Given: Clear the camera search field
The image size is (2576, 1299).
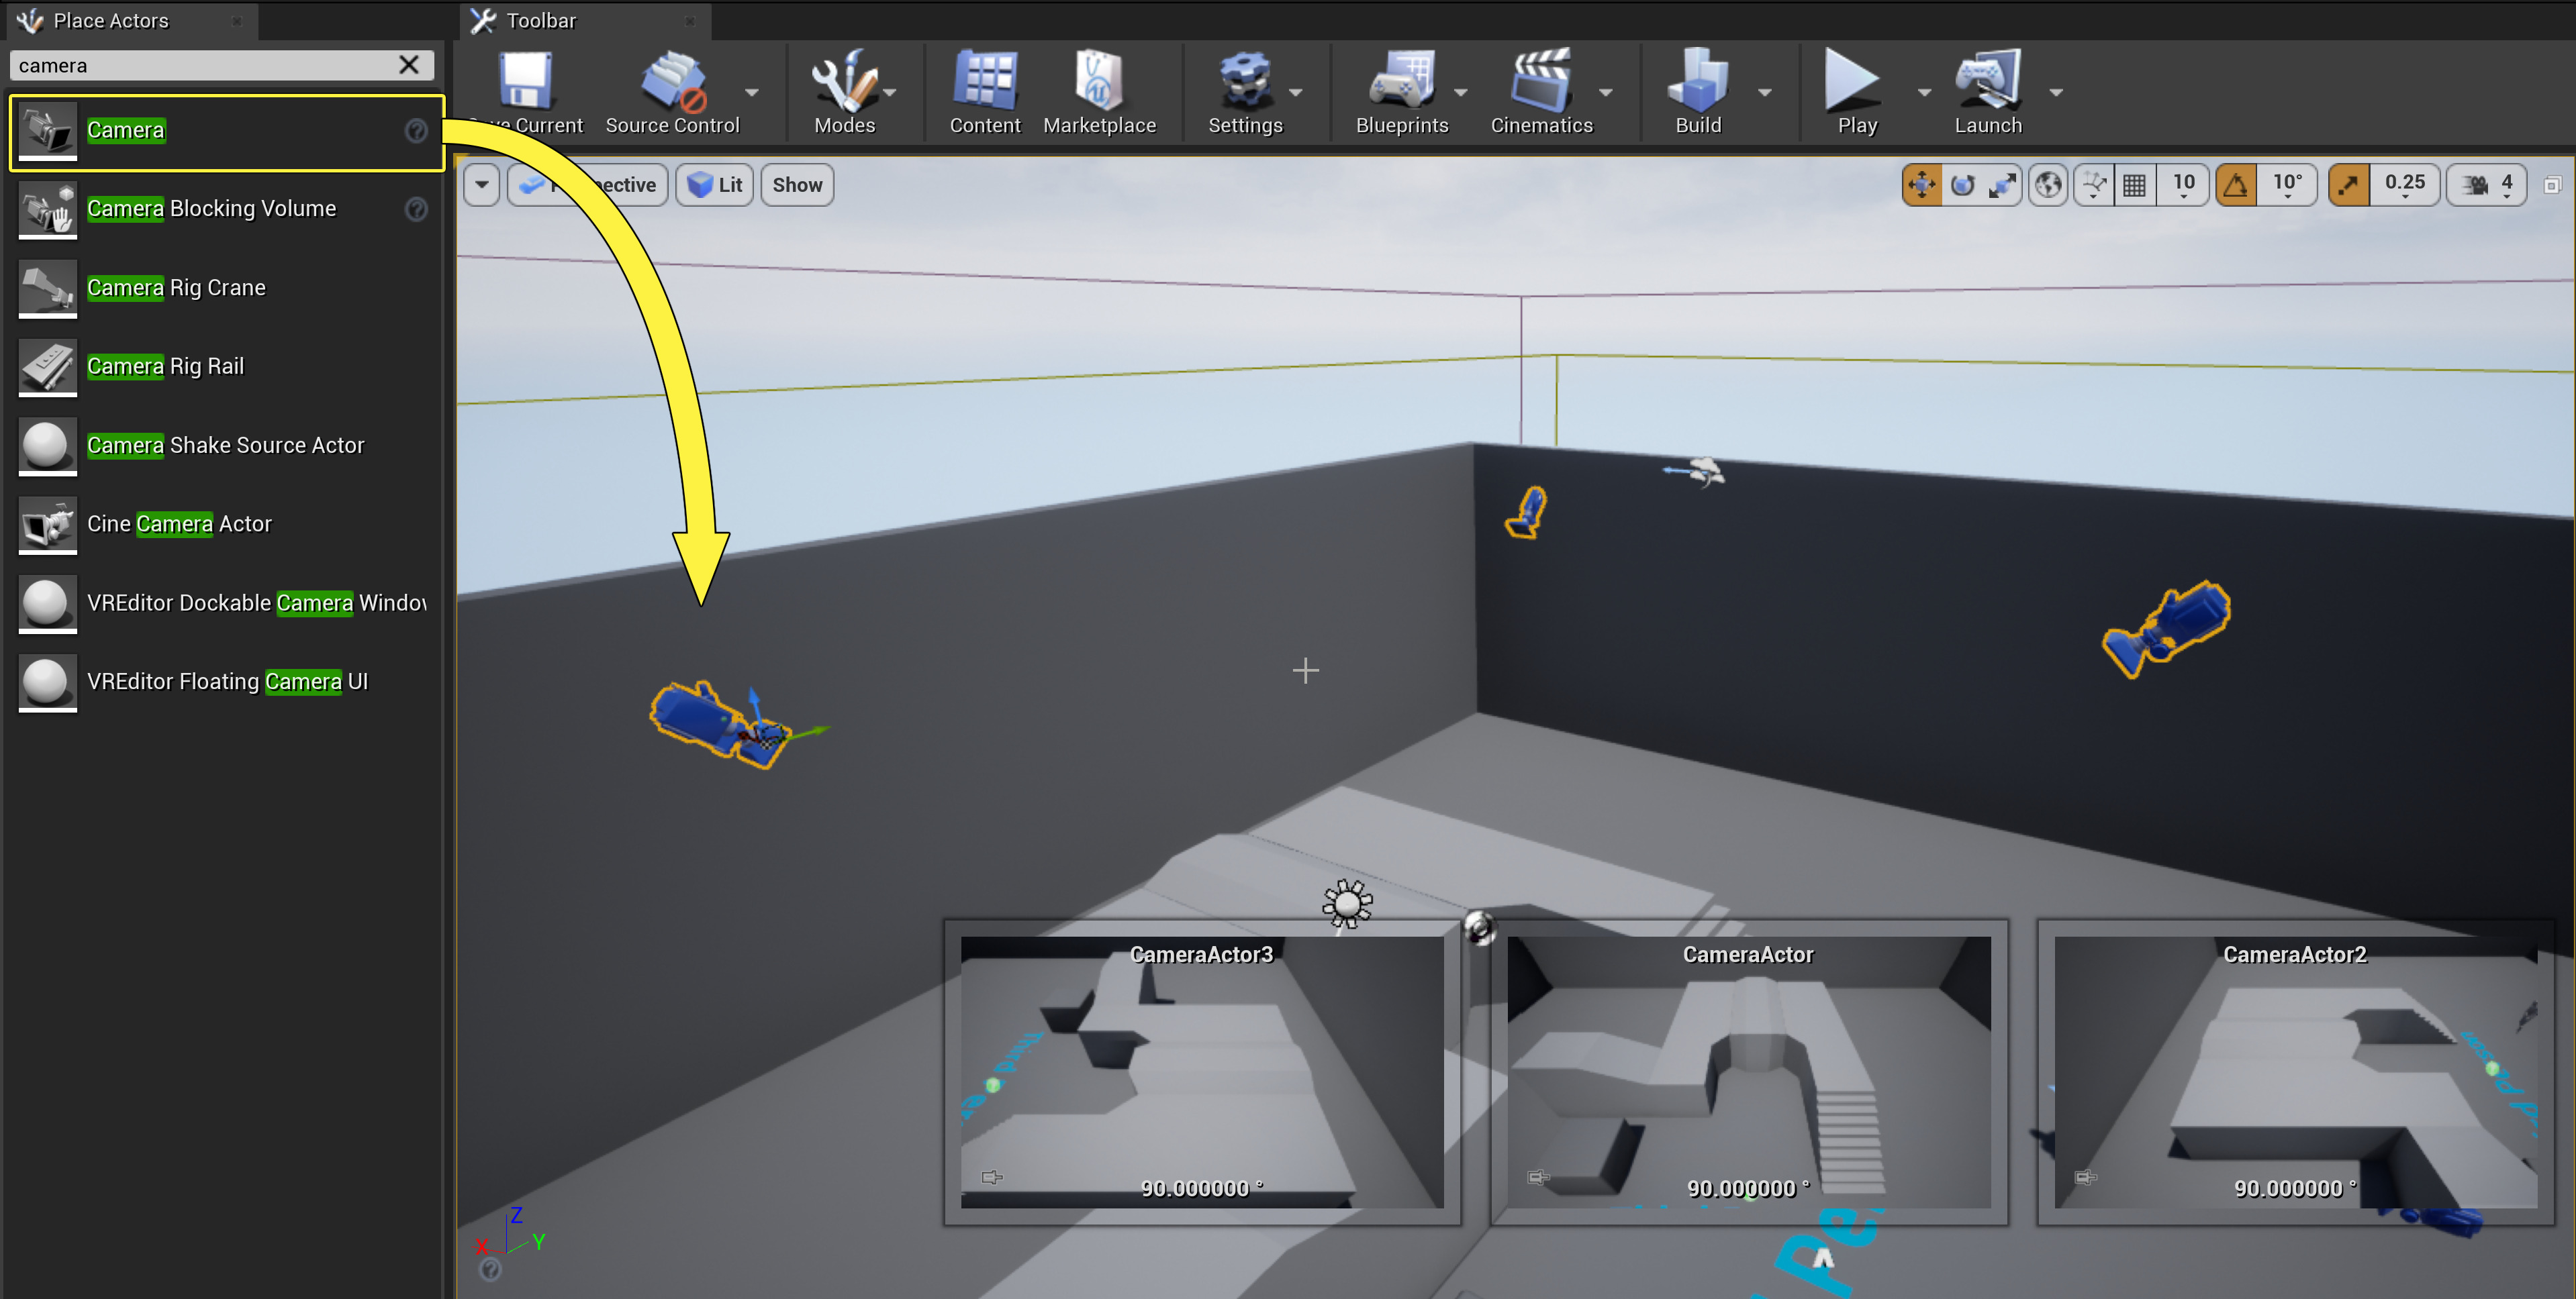Looking at the screenshot, I should click(408, 65).
